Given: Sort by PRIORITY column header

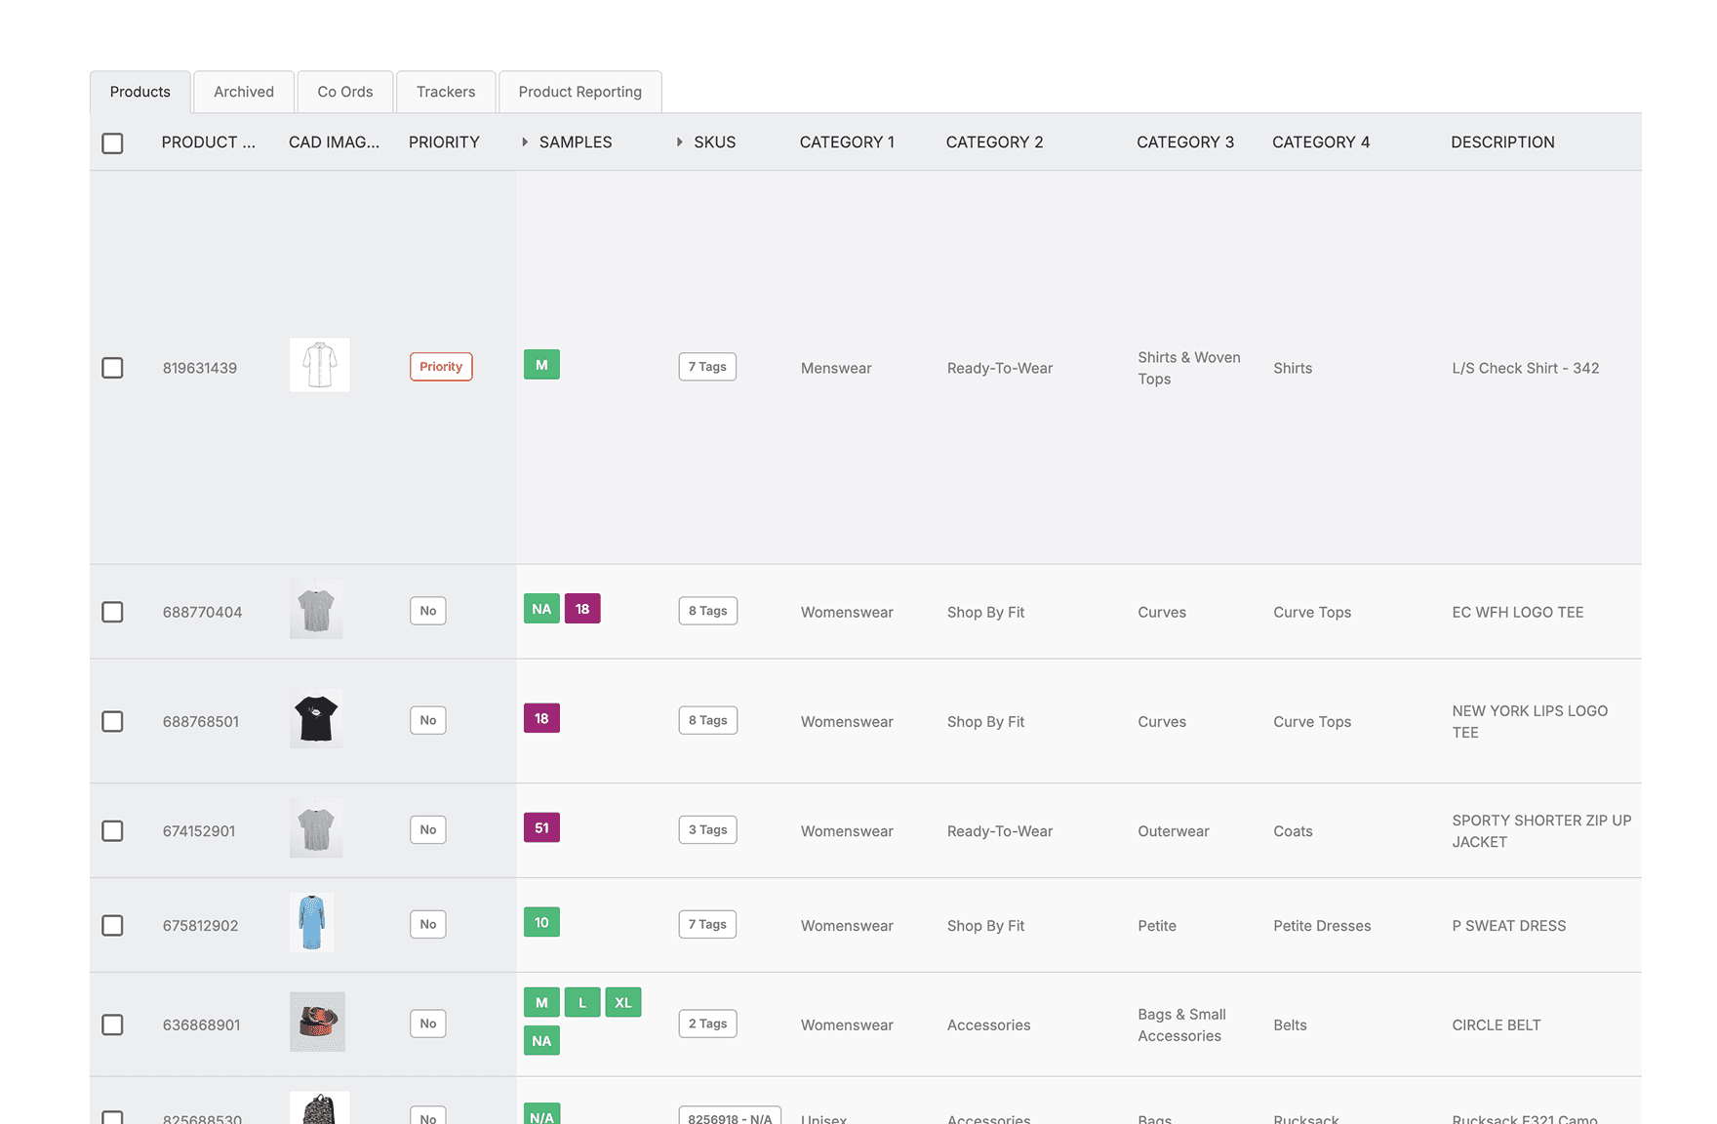Looking at the screenshot, I should pos(444,142).
